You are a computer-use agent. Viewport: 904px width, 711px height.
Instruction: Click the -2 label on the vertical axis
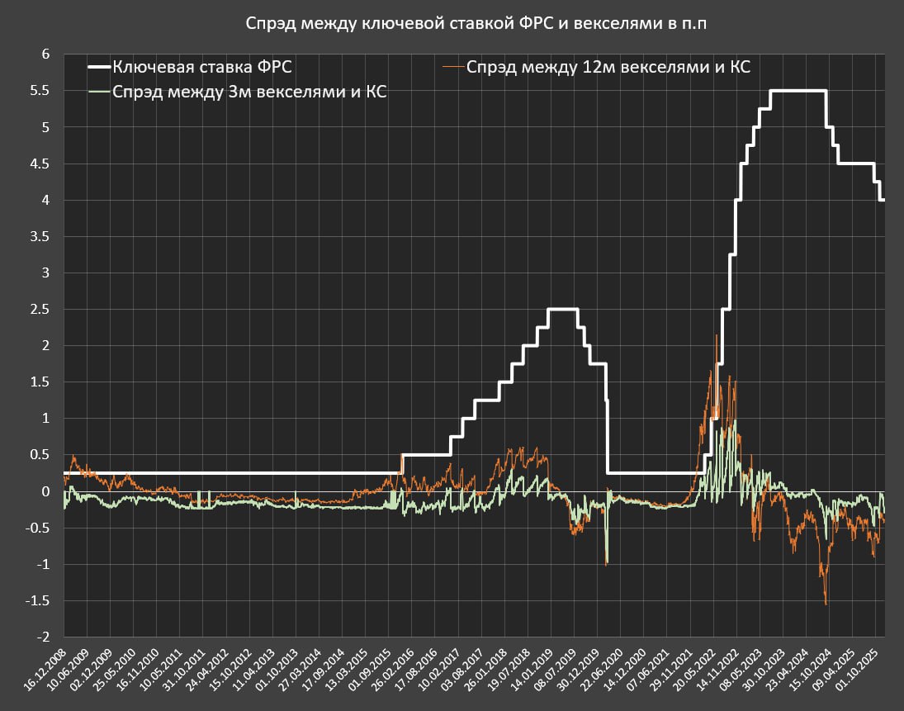click(x=43, y=637)
